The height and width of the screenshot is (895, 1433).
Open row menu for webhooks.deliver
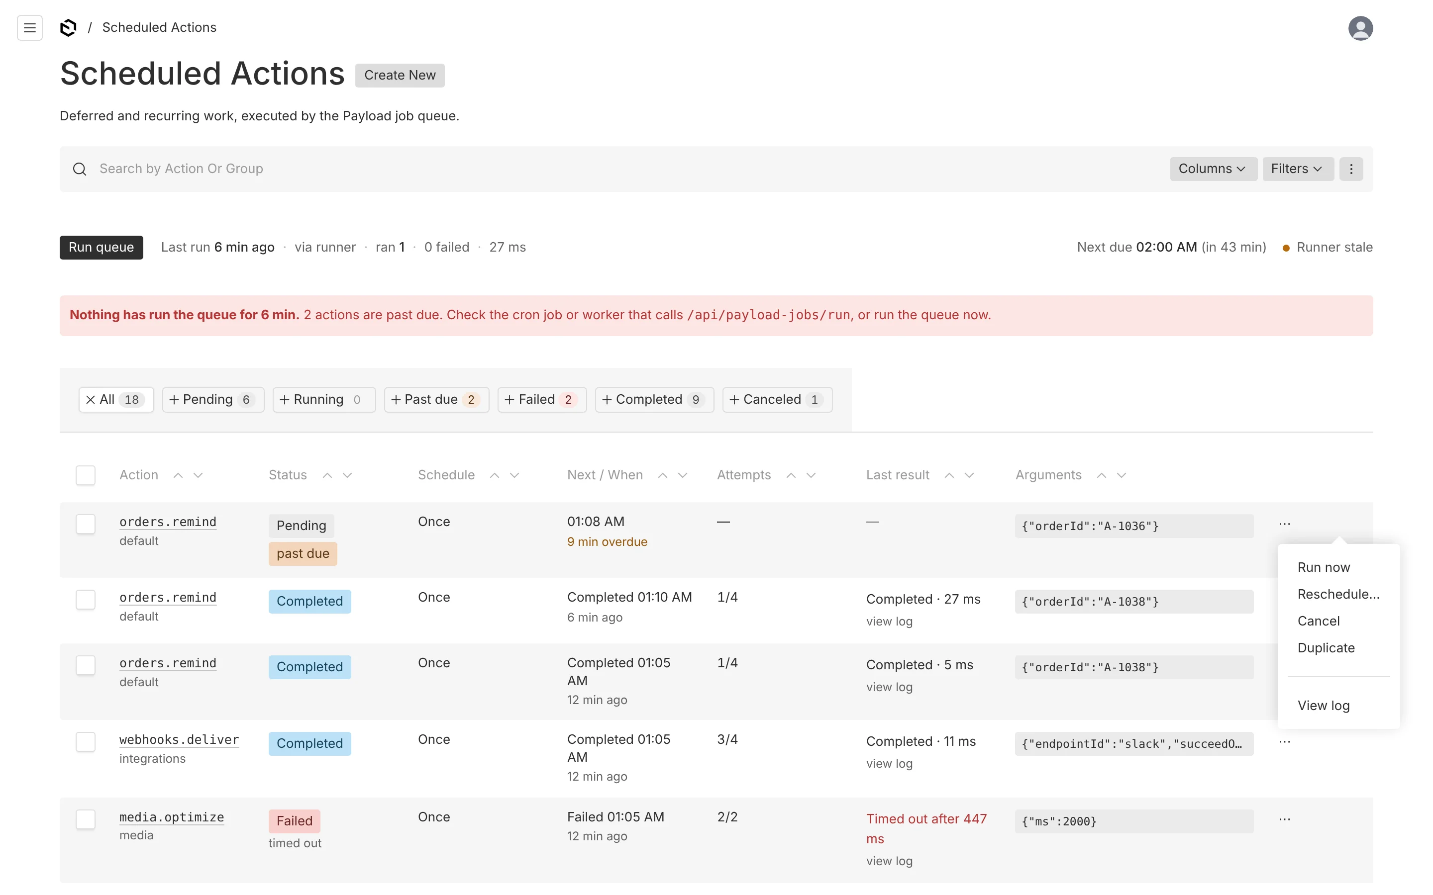[1284, 742]
